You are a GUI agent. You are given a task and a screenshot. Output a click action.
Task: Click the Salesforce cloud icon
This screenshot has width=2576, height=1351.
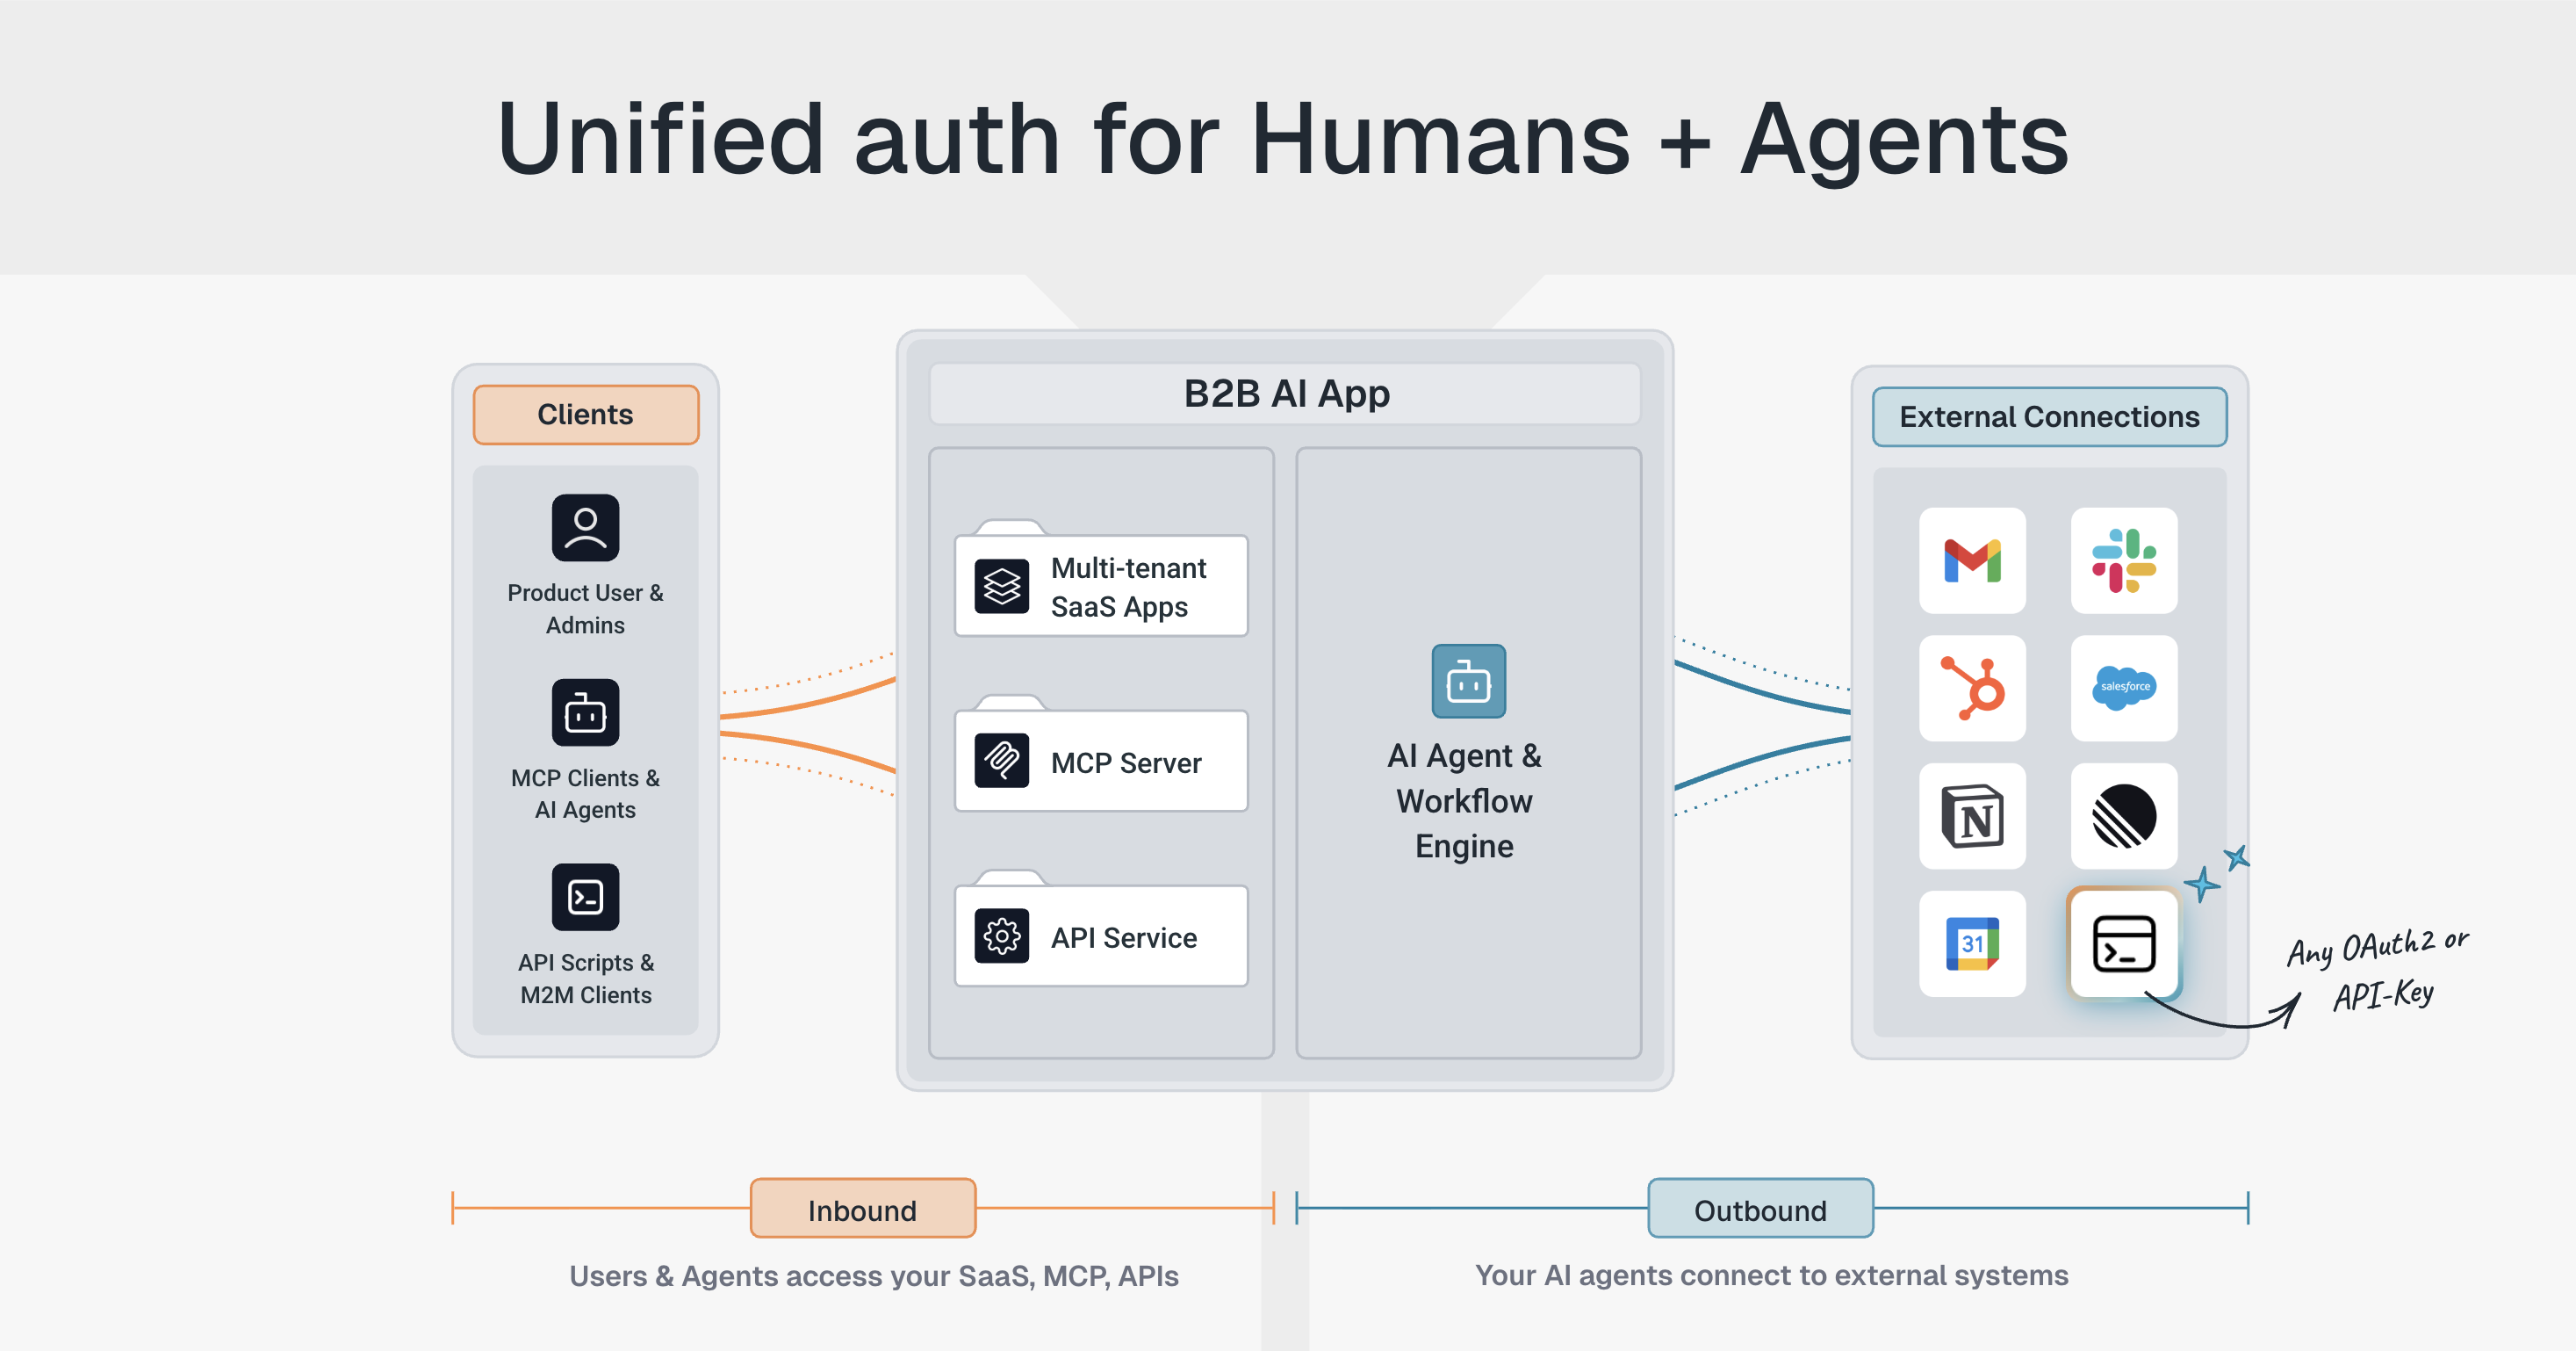[x=2123, y=689]
